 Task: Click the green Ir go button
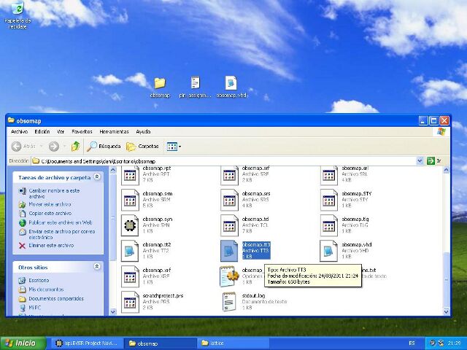click(x=434, y=161)
